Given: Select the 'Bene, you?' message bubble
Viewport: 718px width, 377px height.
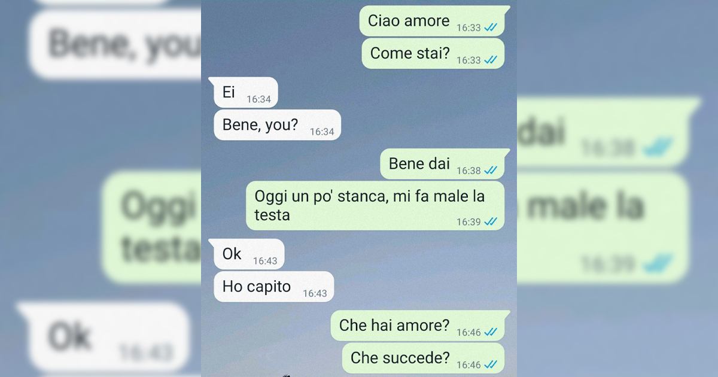Looking at the screenshot, I should pyautogui.click(x=278, y=125).
